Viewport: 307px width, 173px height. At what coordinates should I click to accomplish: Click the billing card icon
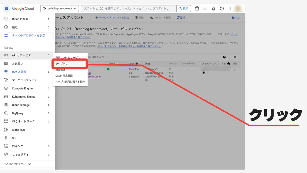pyautogui.click(x=6, y=63)
